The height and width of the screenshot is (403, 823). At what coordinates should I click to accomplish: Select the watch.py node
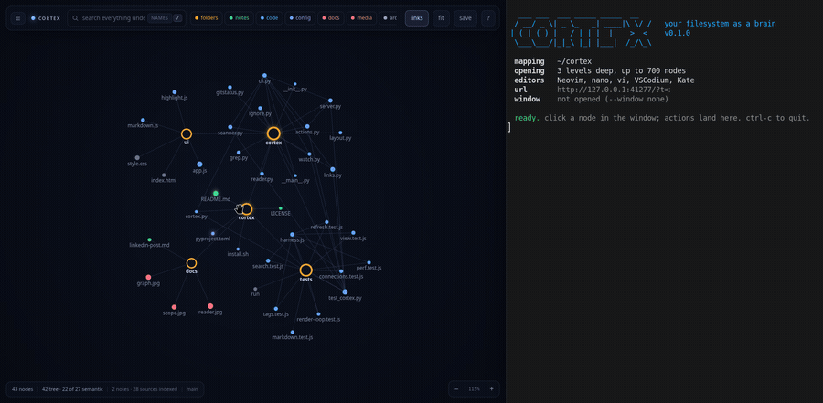click(310, 154)
